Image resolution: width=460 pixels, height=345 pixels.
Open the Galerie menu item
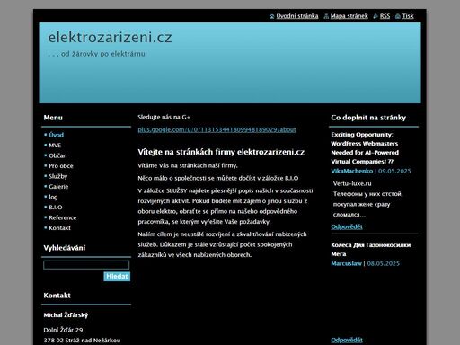coord(58,187)
